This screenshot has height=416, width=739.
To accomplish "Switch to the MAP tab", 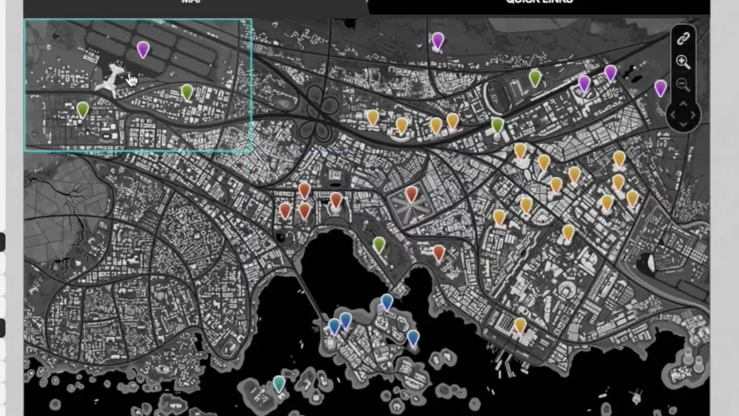I will tap(195, 2).
